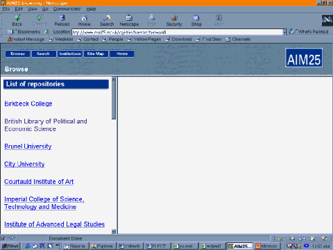Click Internet Explorer quick launch icon

28,246
